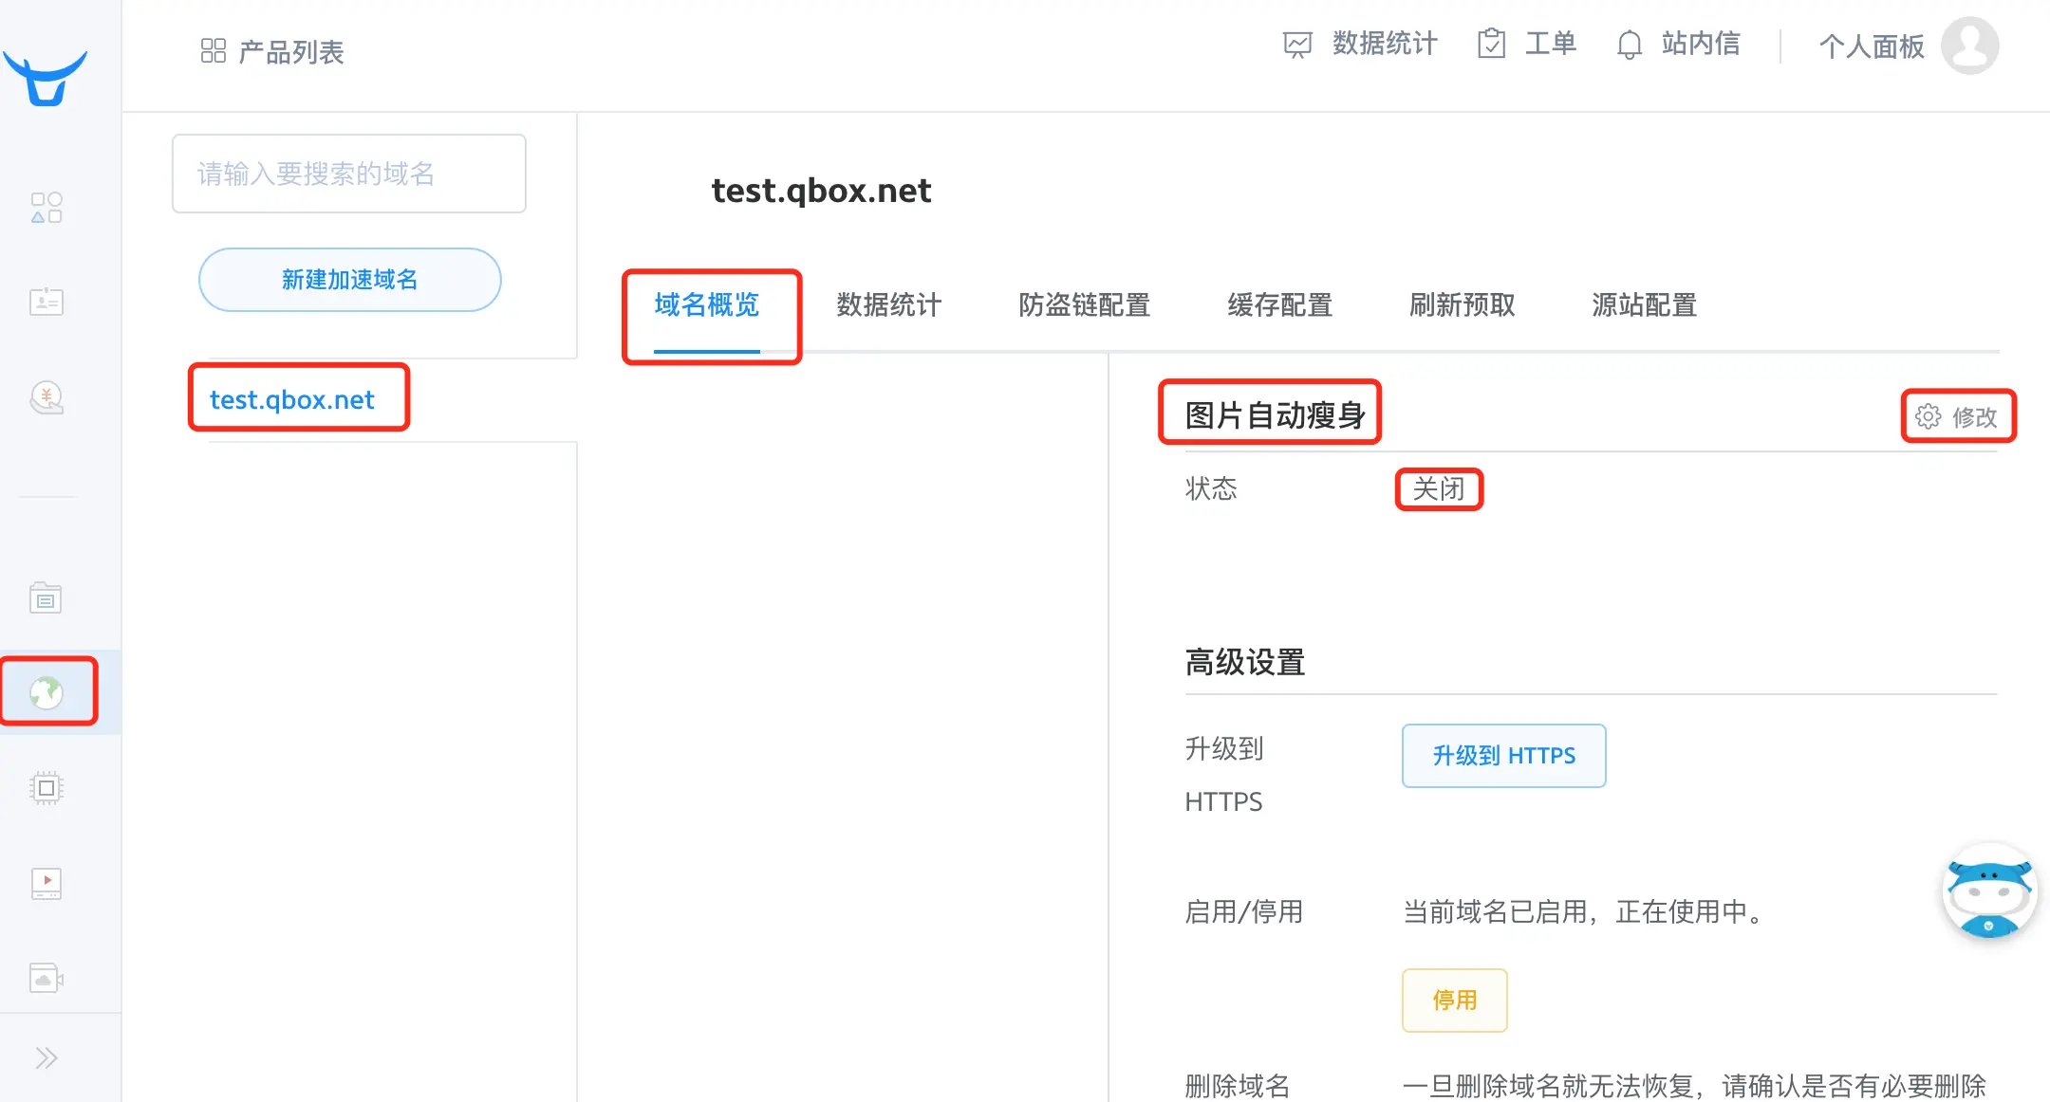Image resolution: width=2050 pixels, height=1102 pixels.
Task: Click the 关闭 status value
Action: coord(1439,489)
